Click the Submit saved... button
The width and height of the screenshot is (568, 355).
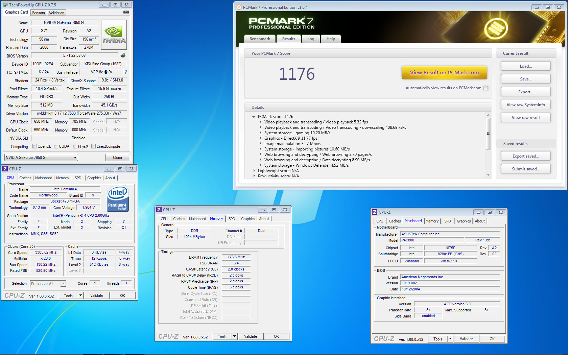tap(526, 169)
